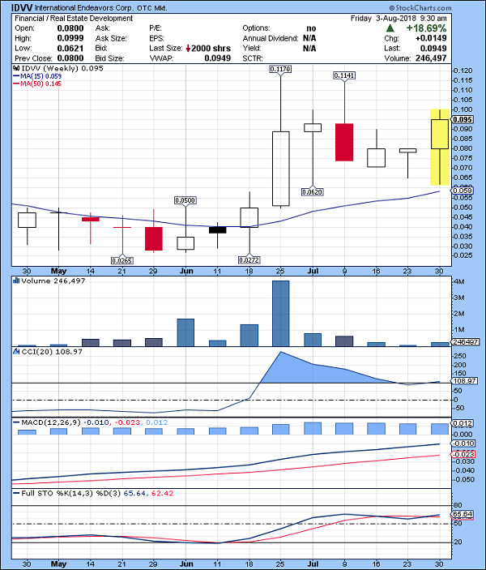Click the High value 0.0999

(x=70, y=38)
